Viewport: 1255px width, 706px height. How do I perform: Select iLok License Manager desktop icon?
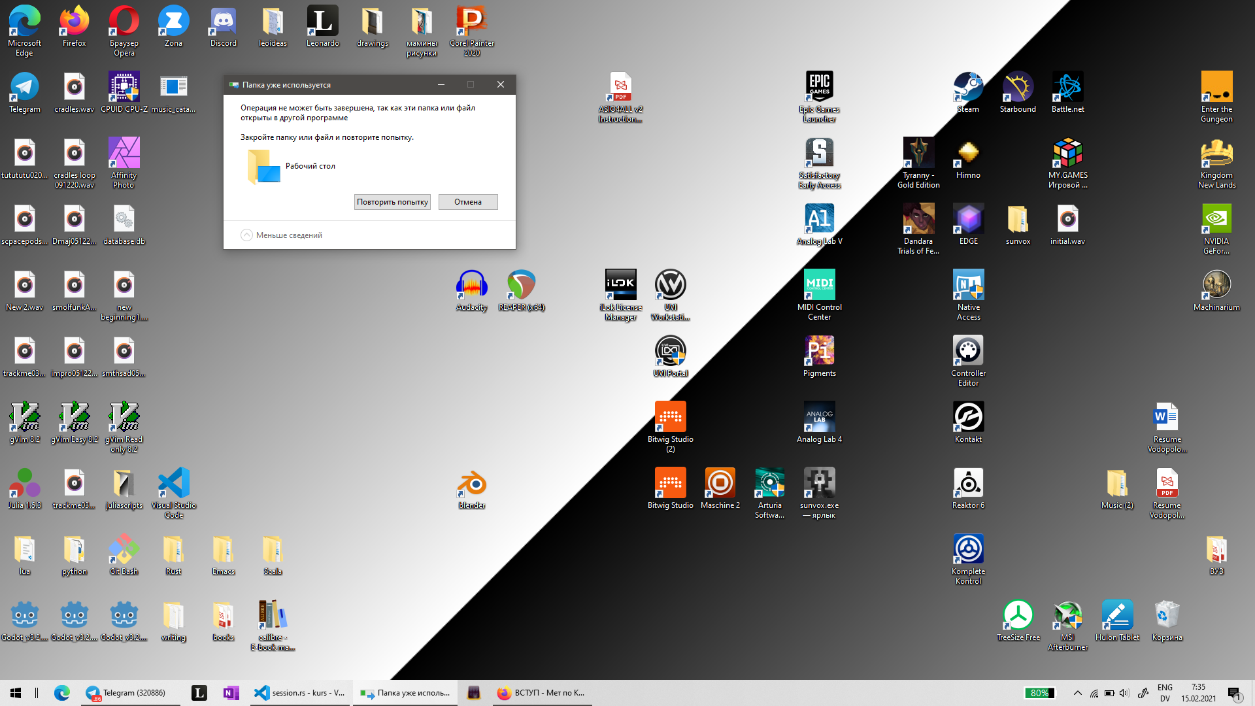(621, 295)
